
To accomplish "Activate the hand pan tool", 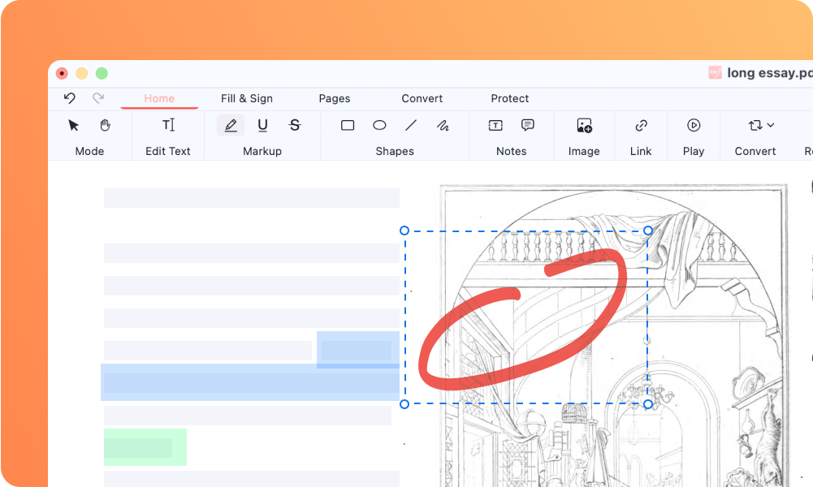I will click(105, 125).
